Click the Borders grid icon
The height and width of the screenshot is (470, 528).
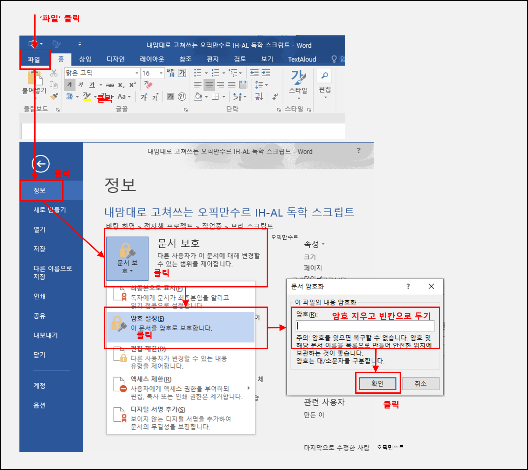215,96
